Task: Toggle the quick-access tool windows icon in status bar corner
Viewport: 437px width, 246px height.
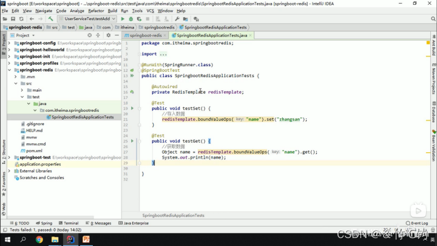Action: (x=5, y=230)
